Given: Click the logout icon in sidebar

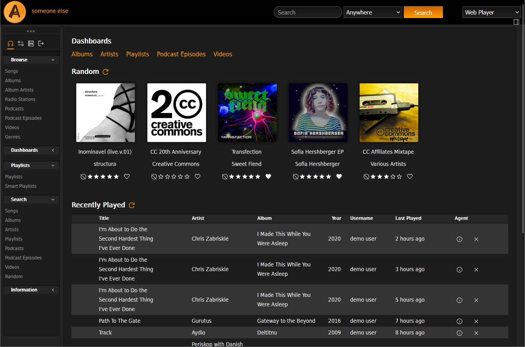Looking at the screenshot, I should click(41, 43).
